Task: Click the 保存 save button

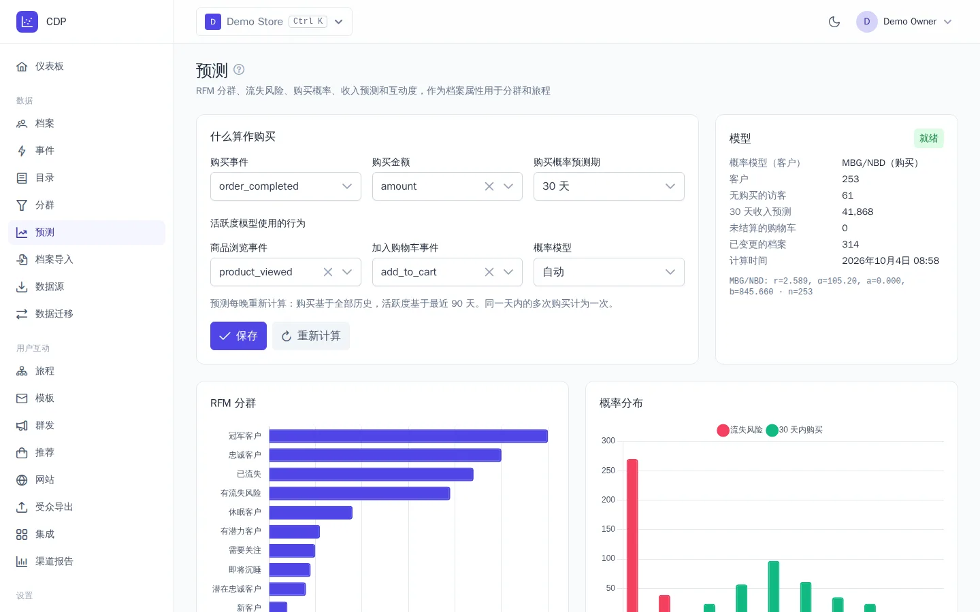Action: click(x=238, y=336)
